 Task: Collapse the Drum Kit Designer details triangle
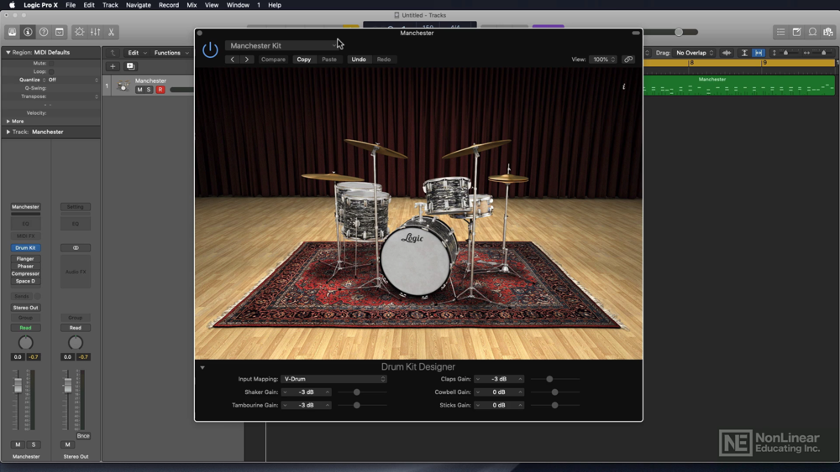pos(202,368)
